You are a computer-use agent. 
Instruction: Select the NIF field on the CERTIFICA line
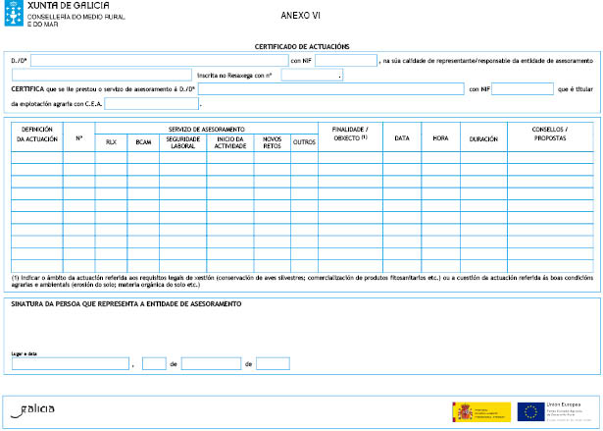coord(522,88)
